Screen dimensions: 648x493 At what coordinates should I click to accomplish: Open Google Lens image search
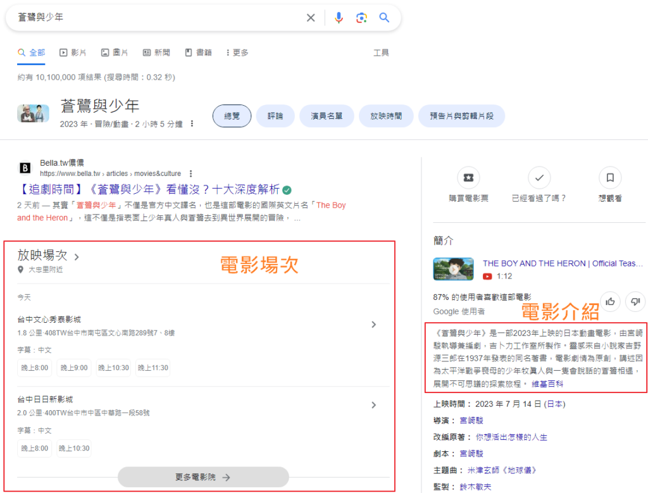pyautogui.click(x=361, y=18)
